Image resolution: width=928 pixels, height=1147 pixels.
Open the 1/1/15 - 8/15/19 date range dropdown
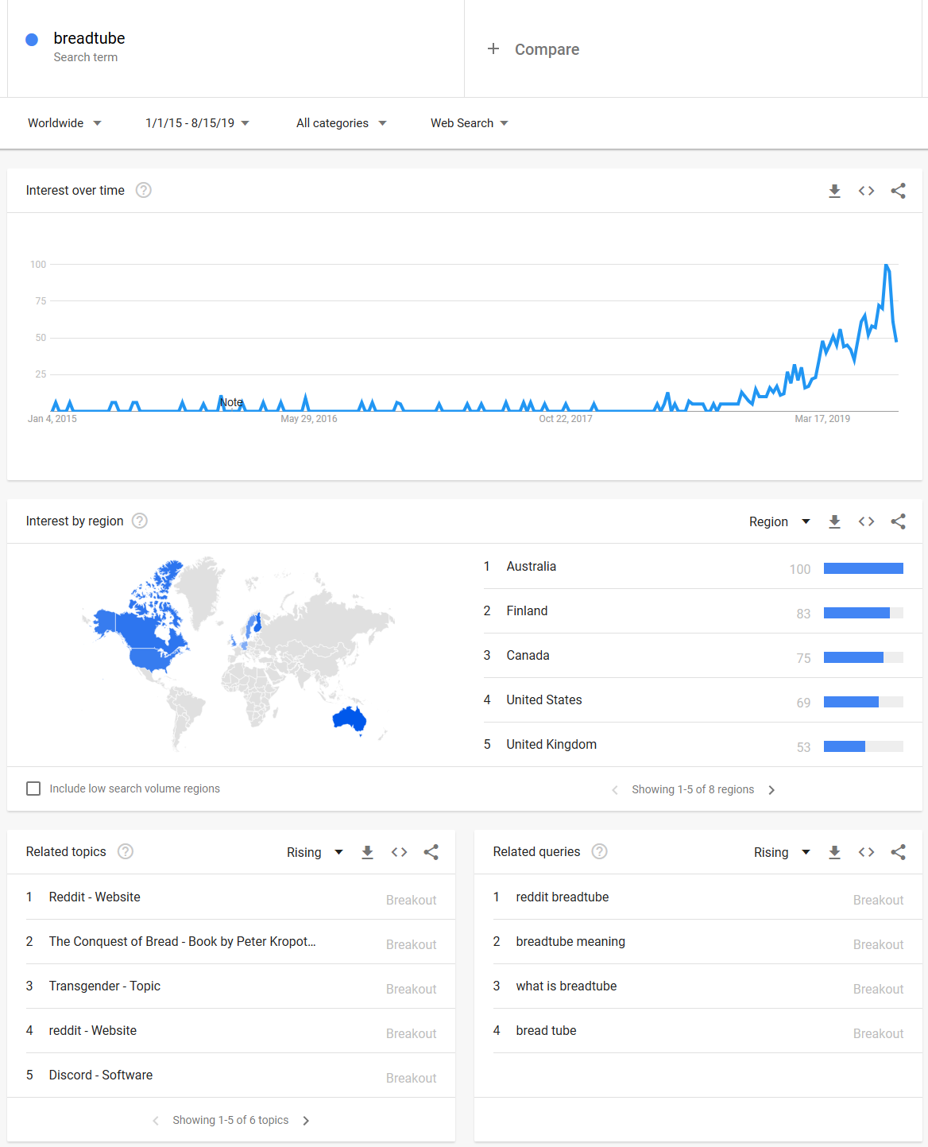click(x=197, y=123)
